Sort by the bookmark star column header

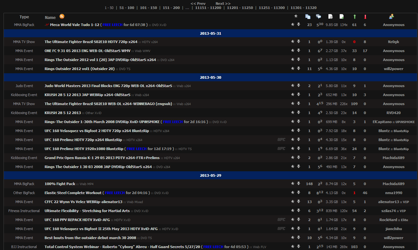[296, 16]
